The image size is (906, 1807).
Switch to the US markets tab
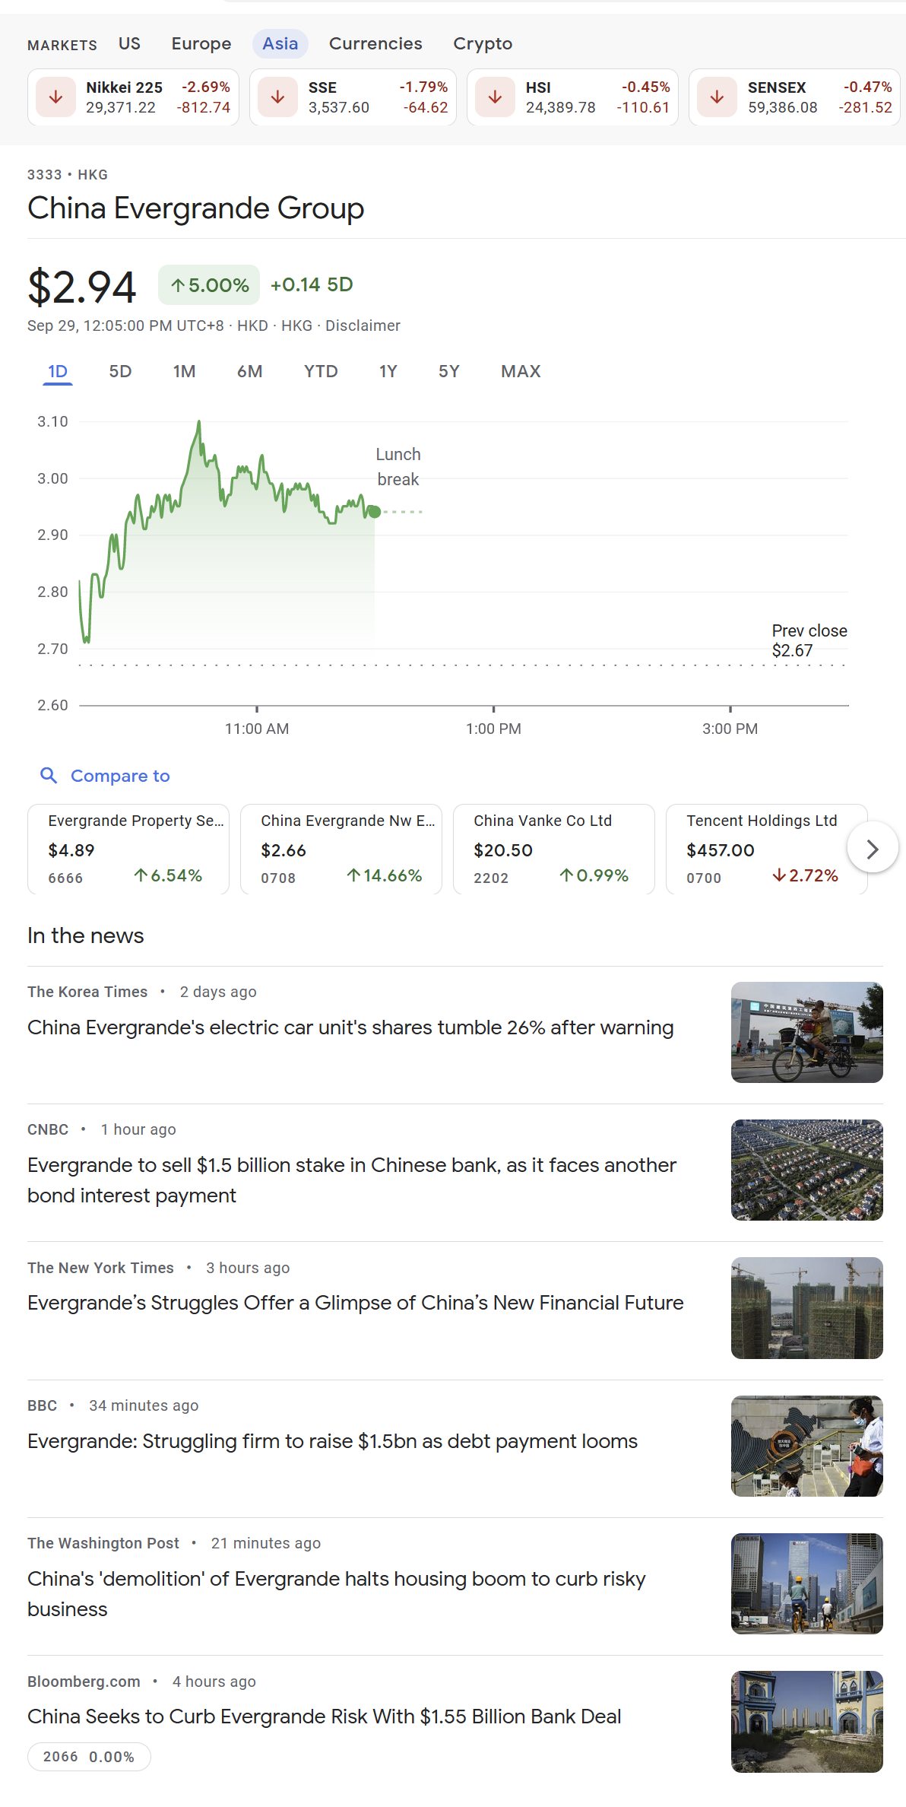[x=129, y=43]
